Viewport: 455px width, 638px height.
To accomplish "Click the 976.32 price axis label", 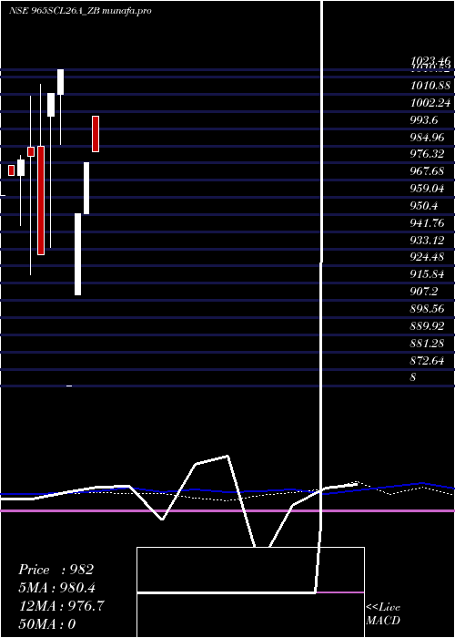I will coord(427,154).
